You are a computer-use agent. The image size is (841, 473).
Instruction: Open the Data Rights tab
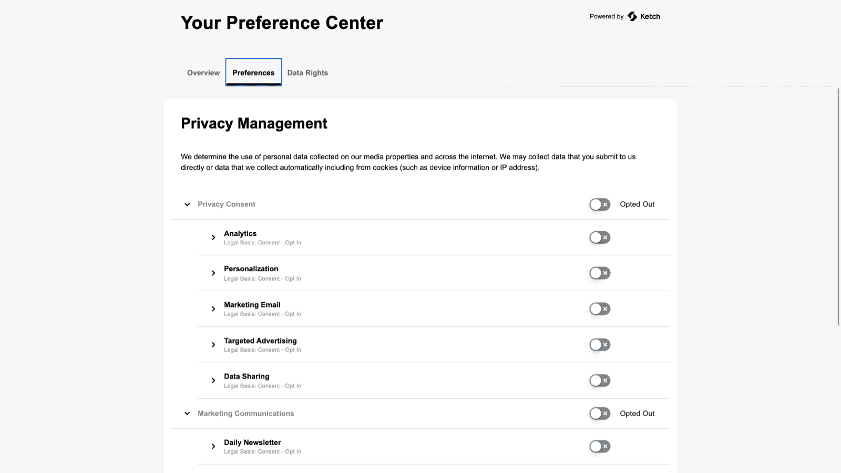point(307,73)
